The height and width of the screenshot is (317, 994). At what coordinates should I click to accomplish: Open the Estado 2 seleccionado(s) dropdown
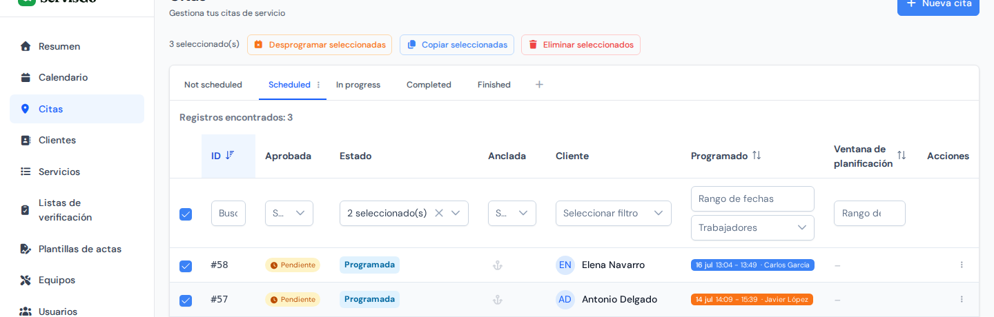404,213
